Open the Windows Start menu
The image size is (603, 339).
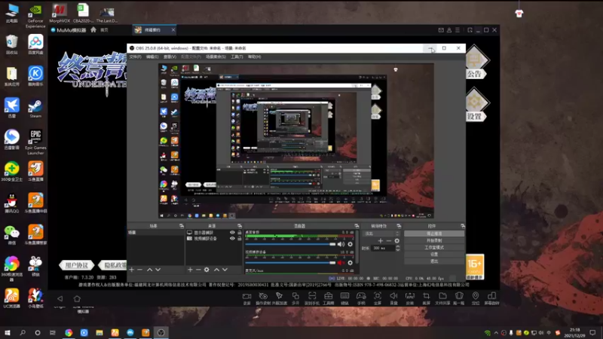[x=8, y=332]
